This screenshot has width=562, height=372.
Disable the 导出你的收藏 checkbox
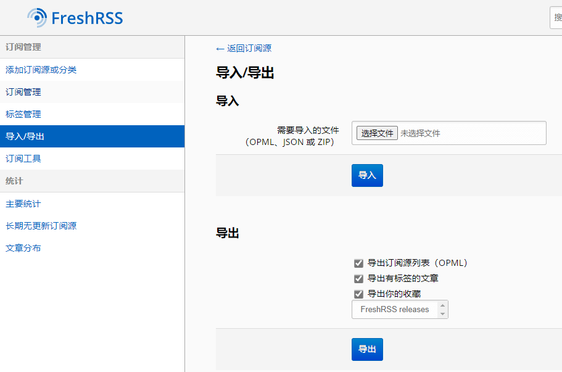coord(358,294)
